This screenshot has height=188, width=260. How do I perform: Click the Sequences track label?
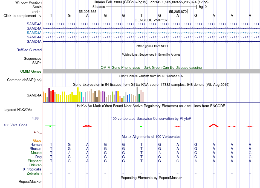(33, 58)
